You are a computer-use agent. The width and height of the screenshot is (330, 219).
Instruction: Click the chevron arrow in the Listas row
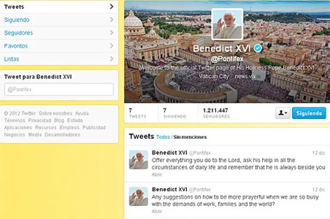point(112,59)
